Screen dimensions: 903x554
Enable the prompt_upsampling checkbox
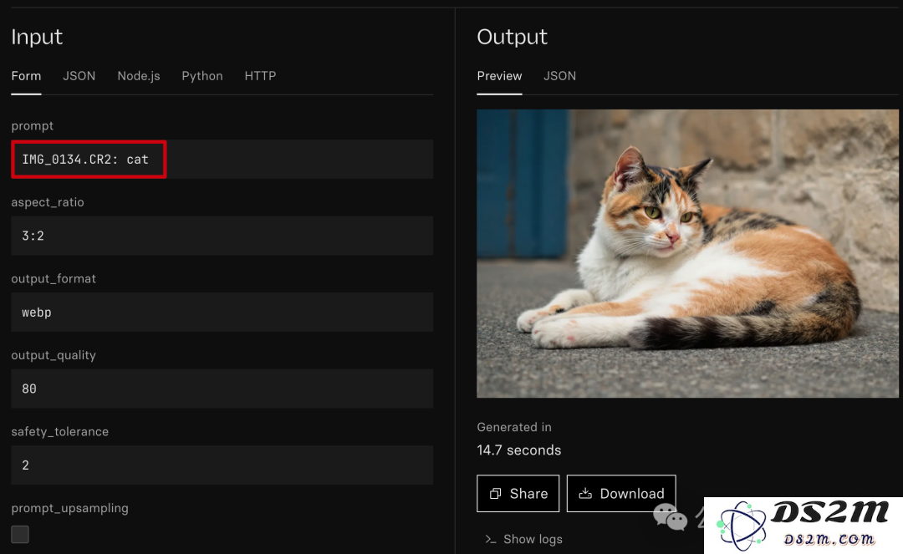point(20,535)
